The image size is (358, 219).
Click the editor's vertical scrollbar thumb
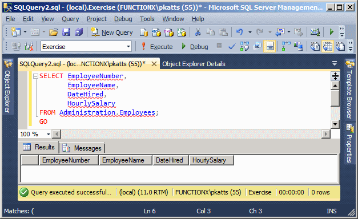[x=335, y=98]
